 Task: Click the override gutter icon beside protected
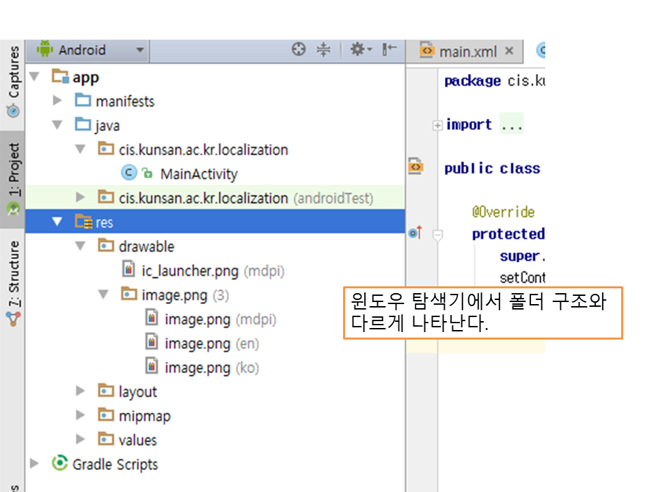tap(414, 234)
